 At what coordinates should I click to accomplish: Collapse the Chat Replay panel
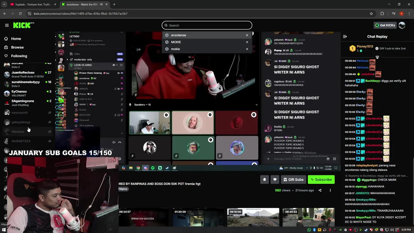point(345,37)
